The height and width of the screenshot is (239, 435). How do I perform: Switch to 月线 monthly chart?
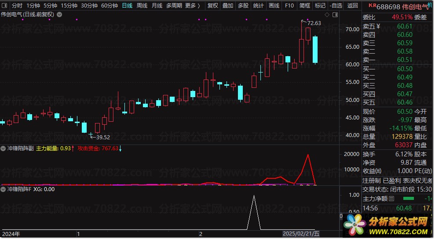tap(157, 6)
